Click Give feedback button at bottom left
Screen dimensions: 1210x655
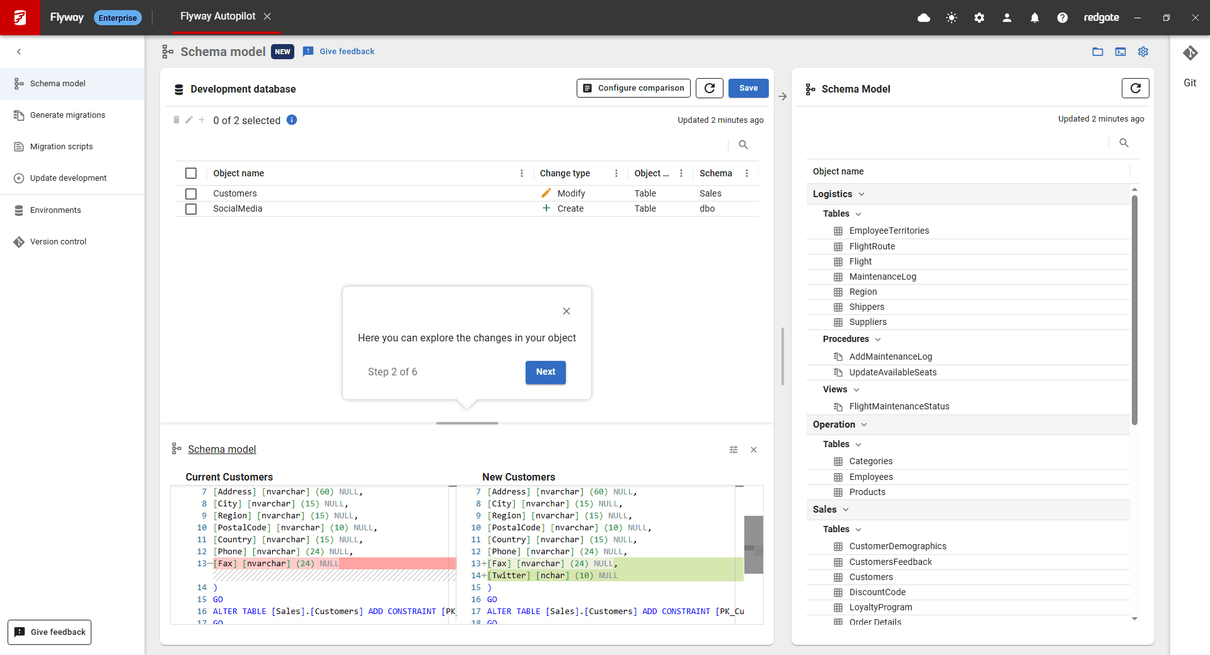coord(50,632)
